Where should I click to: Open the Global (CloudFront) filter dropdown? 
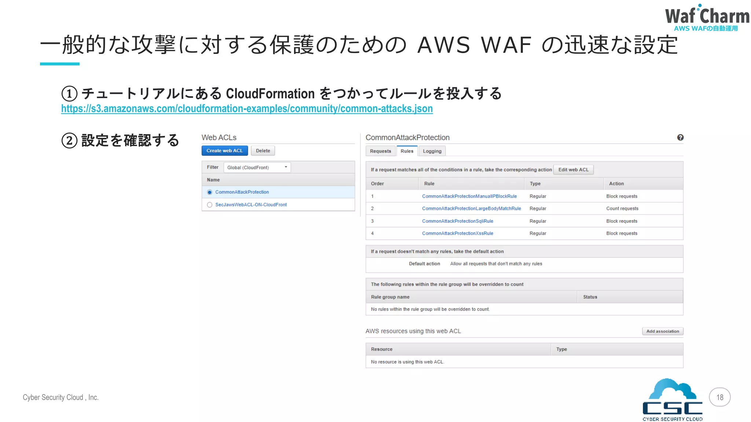257,167
